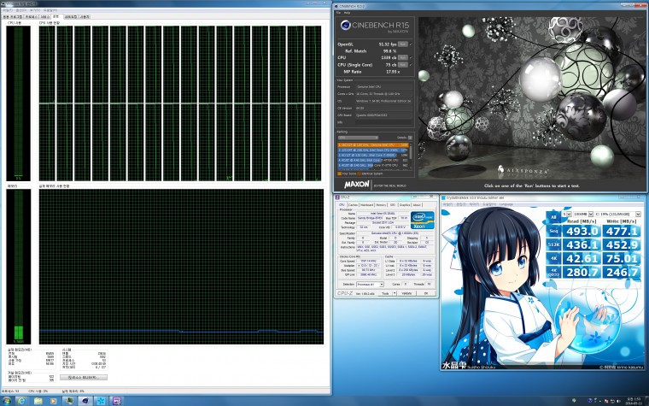Open the test count dropdown showing 5
649x406 pixels.
(566, 214)
